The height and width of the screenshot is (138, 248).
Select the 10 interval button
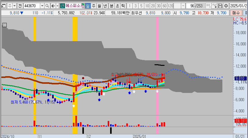pyautogui.click(x=147, y=6)
